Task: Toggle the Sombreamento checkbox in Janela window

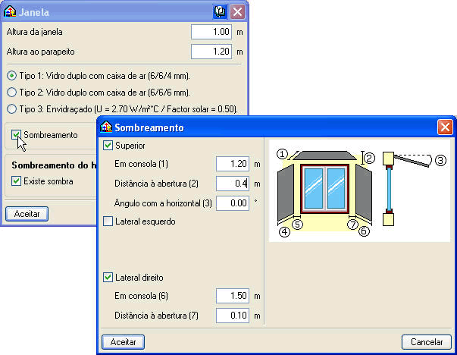Action: pyautogui.click(x=17, y=135)
